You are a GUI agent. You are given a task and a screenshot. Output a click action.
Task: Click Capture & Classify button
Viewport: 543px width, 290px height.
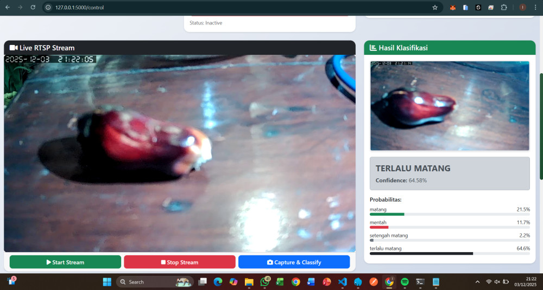294,262
